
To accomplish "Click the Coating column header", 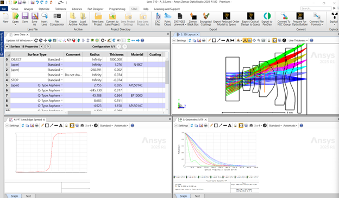I will click(x=155, y=54).
